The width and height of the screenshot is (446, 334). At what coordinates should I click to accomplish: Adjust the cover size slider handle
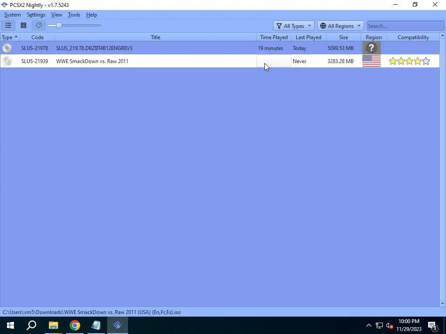point(59,26)
